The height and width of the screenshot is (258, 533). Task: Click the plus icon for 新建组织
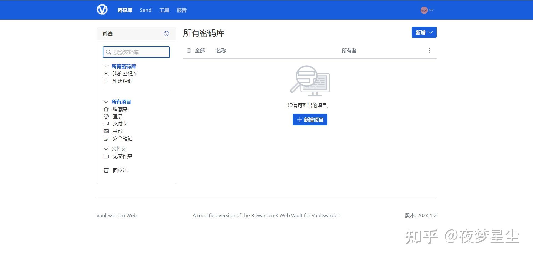(106, 81)
